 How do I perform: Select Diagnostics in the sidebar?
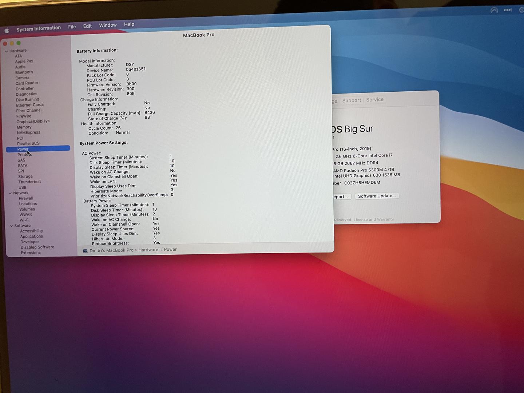27,94
